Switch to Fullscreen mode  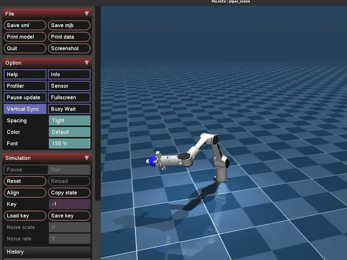click(69, 97)
